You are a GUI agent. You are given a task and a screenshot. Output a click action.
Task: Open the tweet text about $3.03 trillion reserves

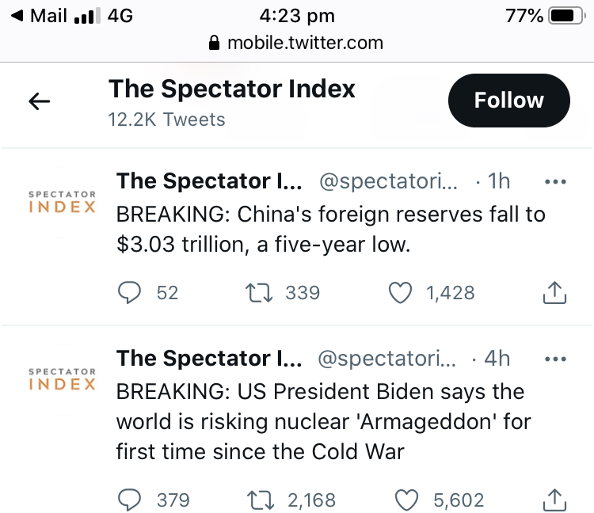[x=330, y=230]
